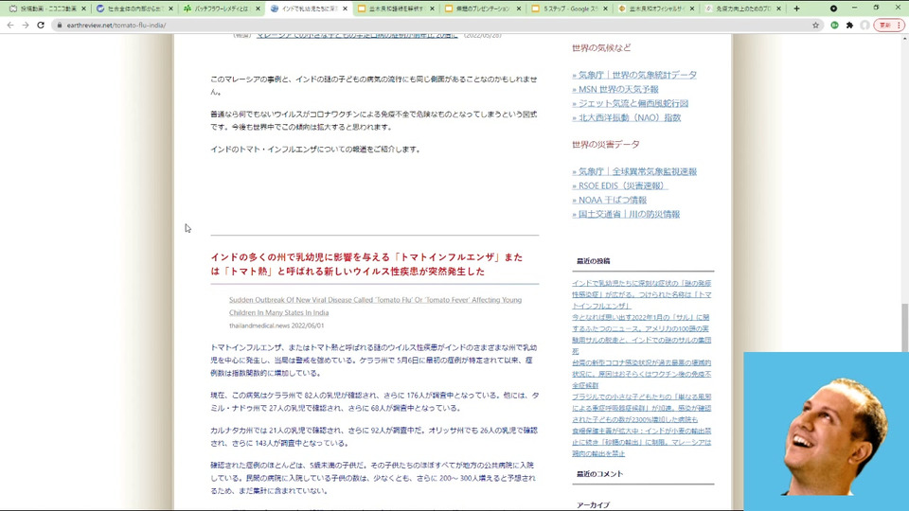Click the thailandmedical.news 2022/06/01 source text

click(276, 326)
